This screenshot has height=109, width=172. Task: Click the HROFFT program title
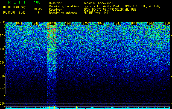pyautogui.click(x=17, y=2)
